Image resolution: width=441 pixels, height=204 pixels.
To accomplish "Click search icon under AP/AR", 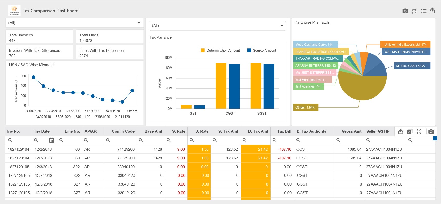I will 86,140.
